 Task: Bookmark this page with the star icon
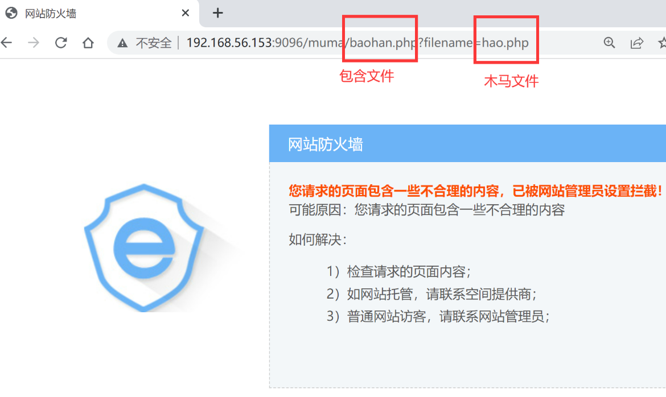point(662,43)
